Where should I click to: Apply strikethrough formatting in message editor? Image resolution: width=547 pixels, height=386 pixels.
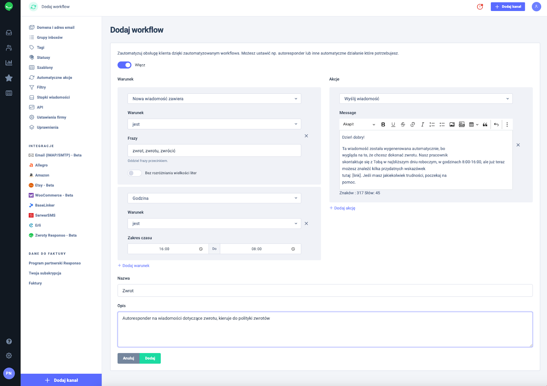point(403,125)
